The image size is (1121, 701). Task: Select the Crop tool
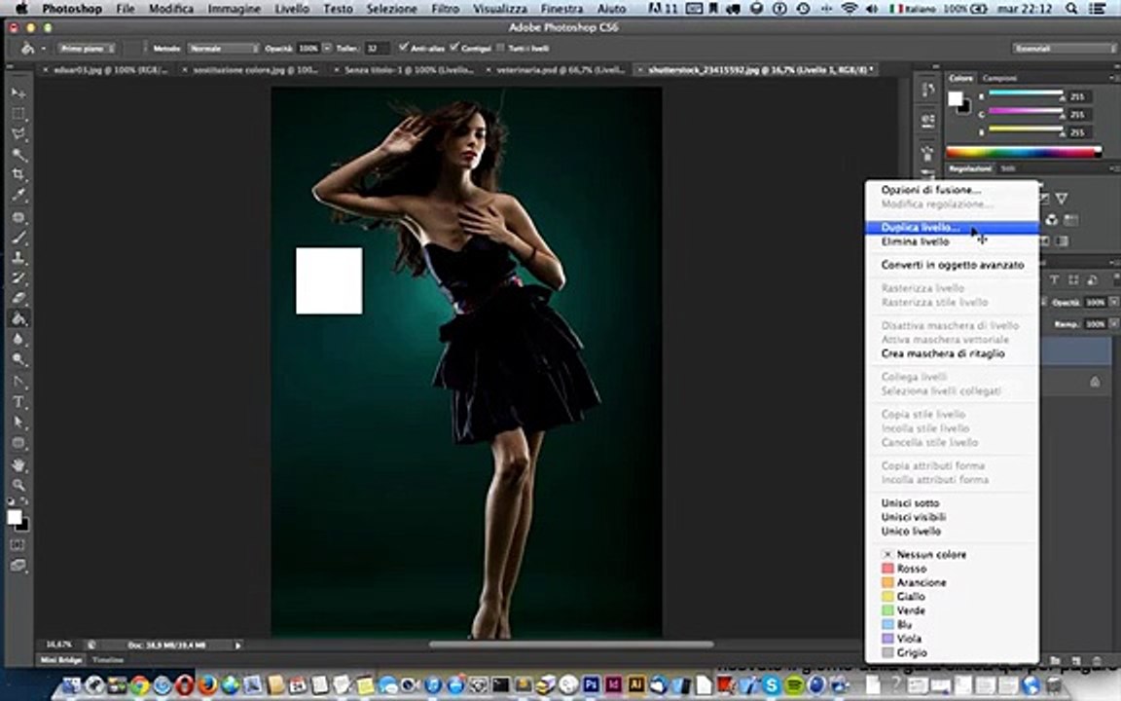(x=18, y=174)
